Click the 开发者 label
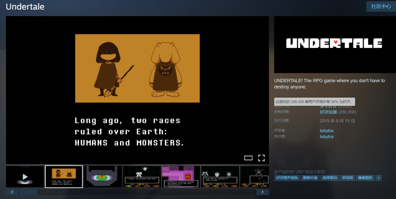Viewport: 396px width, 199px height. 280,130
